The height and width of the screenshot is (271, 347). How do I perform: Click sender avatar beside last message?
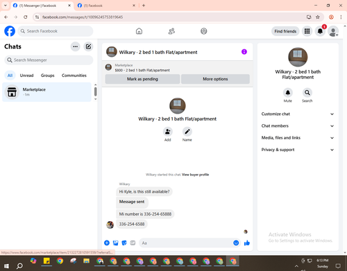point(110,225)
